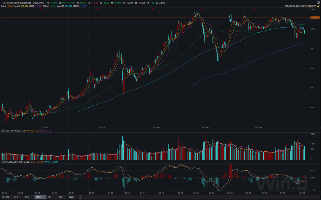
Task: Click the VOL panel question mark icon
Action: (2, 131)
